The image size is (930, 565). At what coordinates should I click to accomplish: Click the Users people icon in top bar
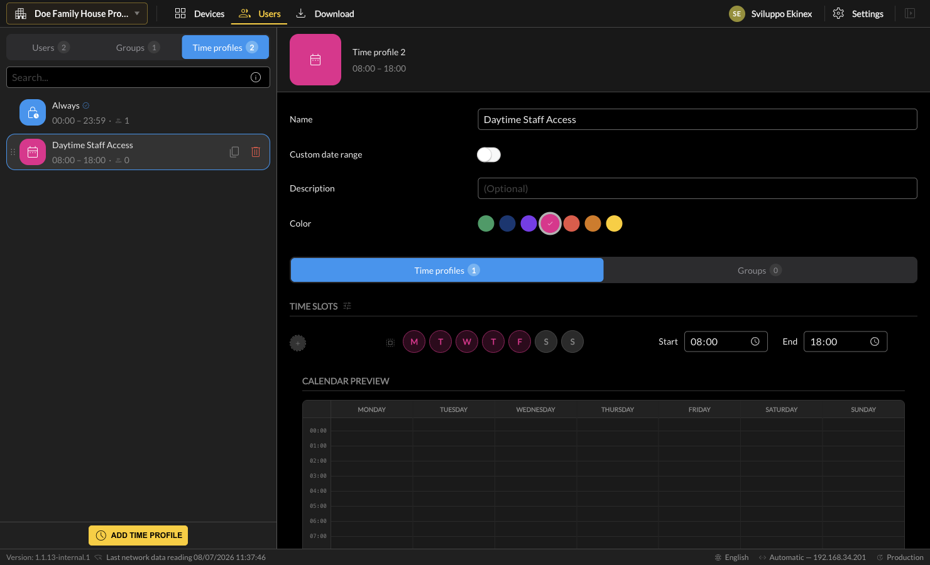click(x=244, y=13)
